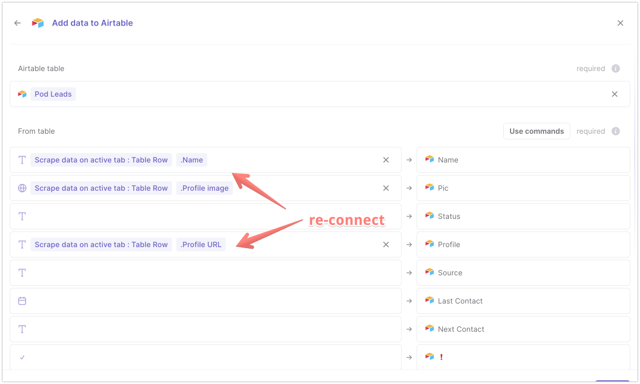
Task: Click the Source Airtable column field
Action: tap(523, 273)
